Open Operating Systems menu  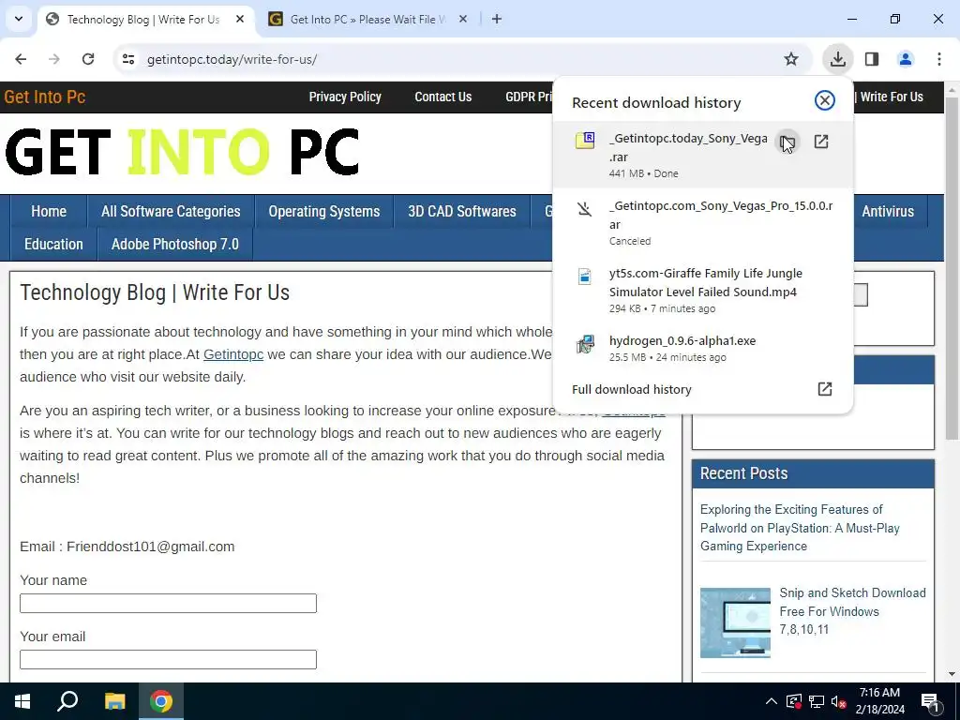click(323, 211)
